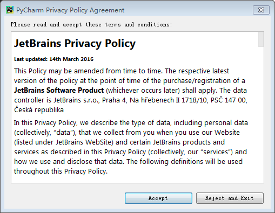Click the PyCharm logo in title bar
Image resolution: width=275 pixels, height=213 pixels.
tap(10, 10)
